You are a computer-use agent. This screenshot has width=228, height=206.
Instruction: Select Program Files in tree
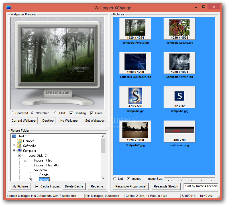(x=43, y=160)
